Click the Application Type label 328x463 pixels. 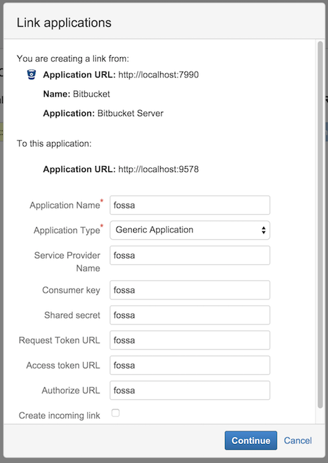click(x=67, y=231)
